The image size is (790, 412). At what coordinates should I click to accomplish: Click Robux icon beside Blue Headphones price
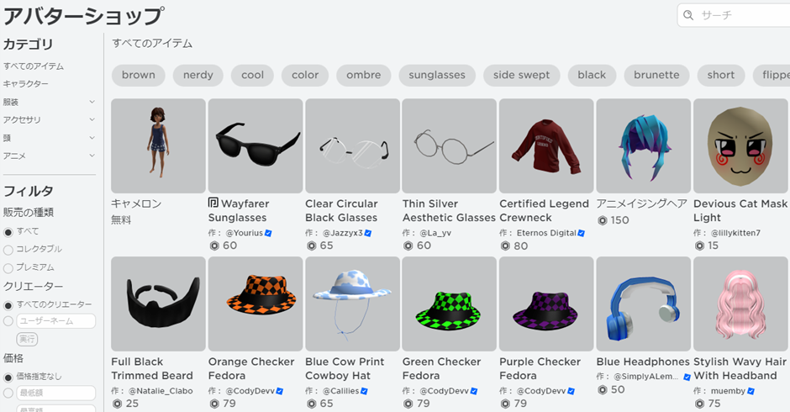click(x=602, y=390)
